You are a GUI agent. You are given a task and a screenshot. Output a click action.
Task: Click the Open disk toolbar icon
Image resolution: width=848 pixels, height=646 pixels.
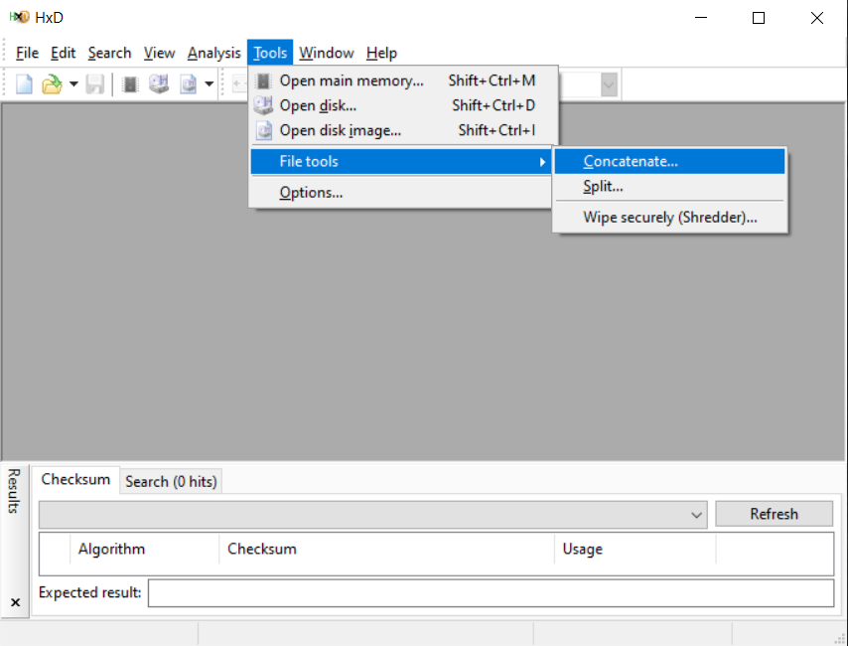click(159, 84)
